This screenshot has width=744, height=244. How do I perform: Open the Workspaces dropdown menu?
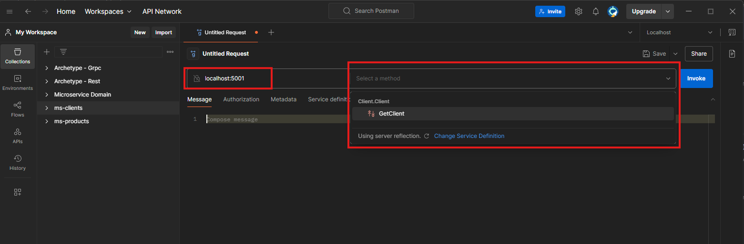click(x=108, y=11)
